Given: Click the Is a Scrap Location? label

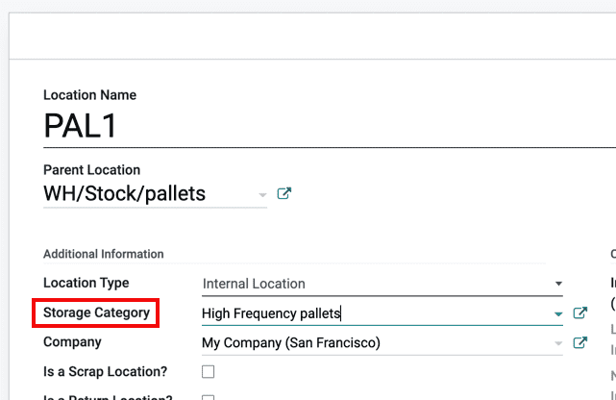Looking at the screenshot, I should [x=106, y=371].
